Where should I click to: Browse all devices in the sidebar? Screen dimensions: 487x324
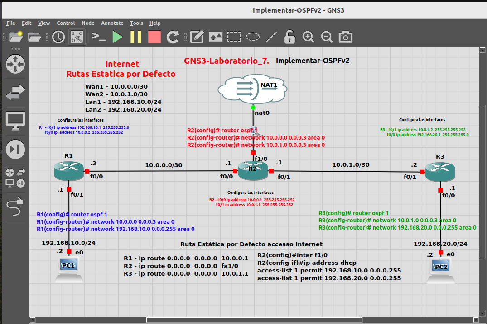click(15, 178)
